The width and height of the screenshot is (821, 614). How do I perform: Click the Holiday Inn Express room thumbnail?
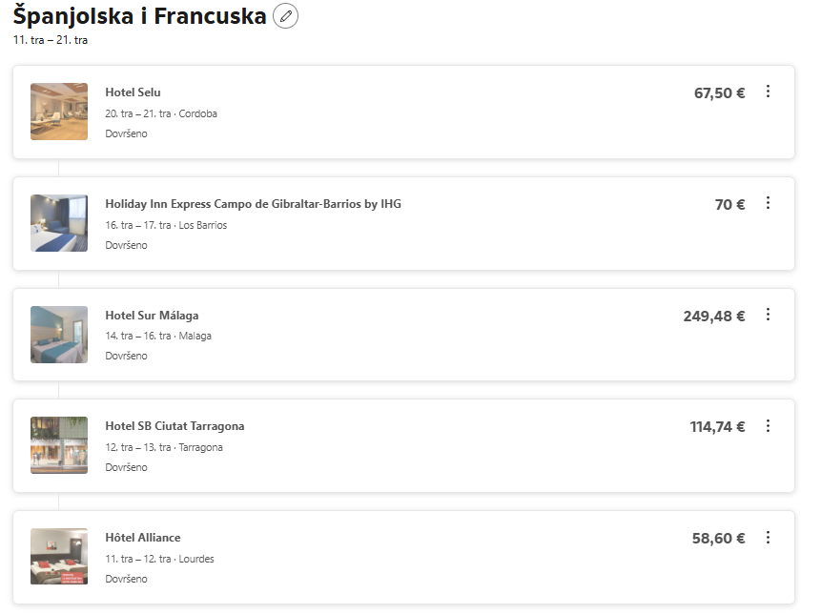[59, 223]
